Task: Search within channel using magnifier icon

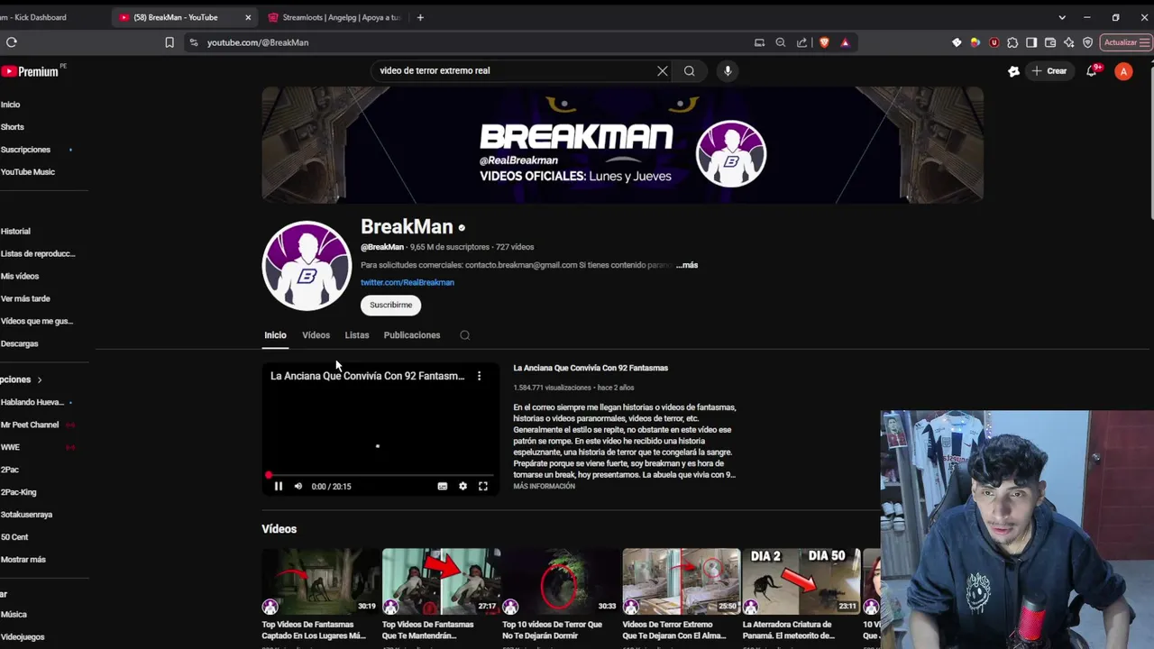Action: click(465, 335)
